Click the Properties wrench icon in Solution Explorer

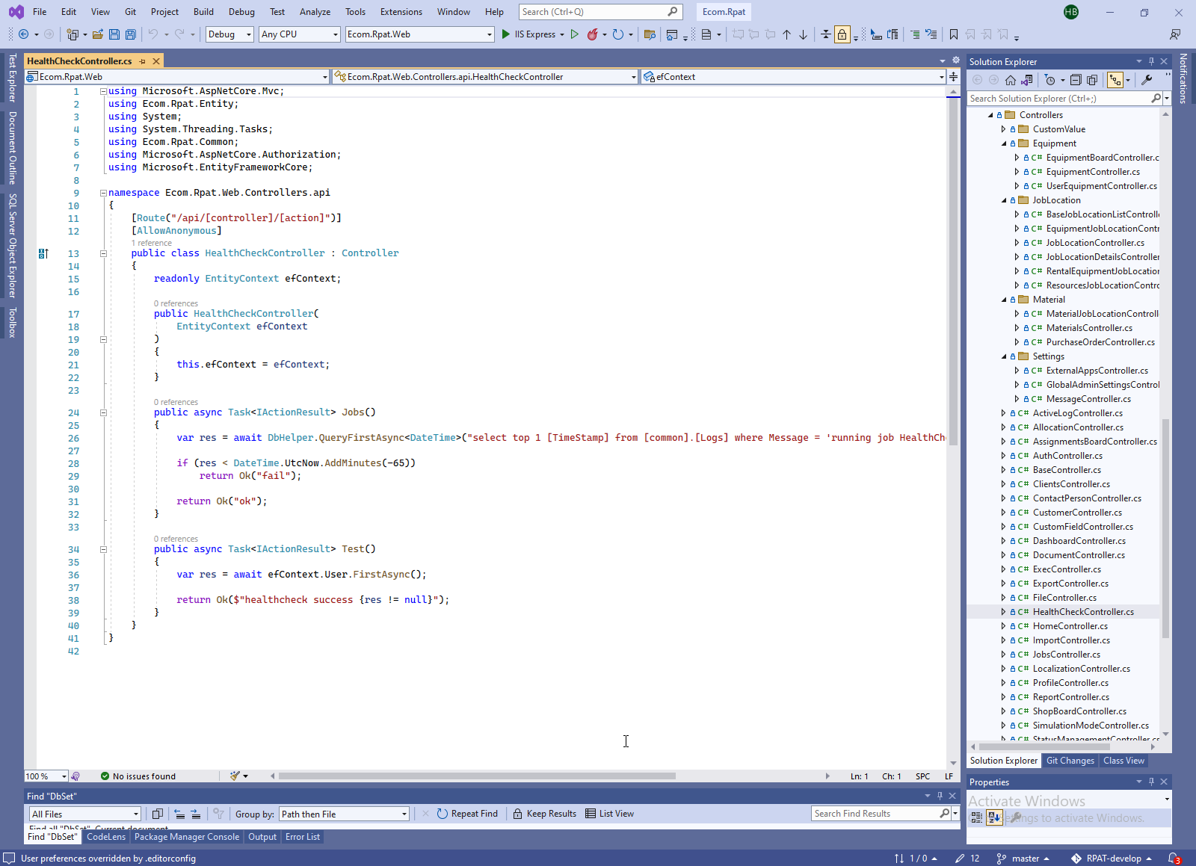click(1147, 80)
